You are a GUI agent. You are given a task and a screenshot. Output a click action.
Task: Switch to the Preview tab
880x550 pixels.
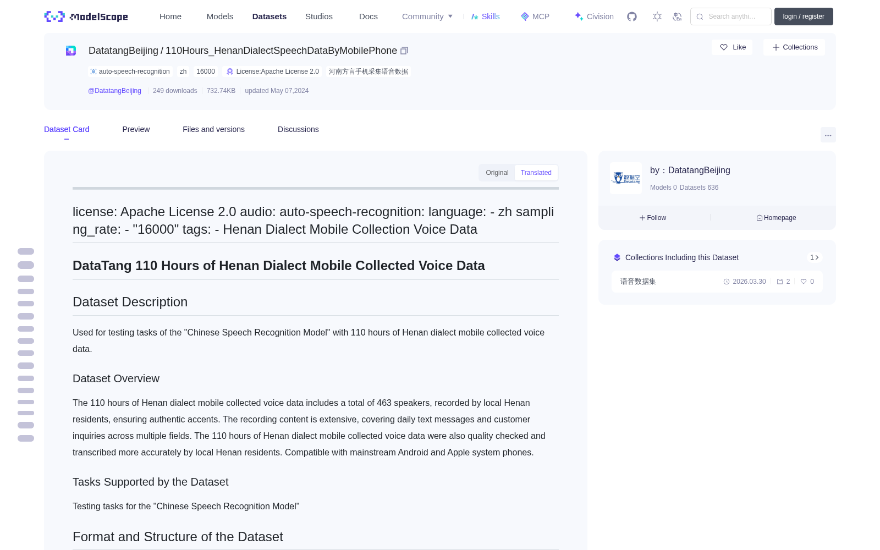(x=136, y=129)
